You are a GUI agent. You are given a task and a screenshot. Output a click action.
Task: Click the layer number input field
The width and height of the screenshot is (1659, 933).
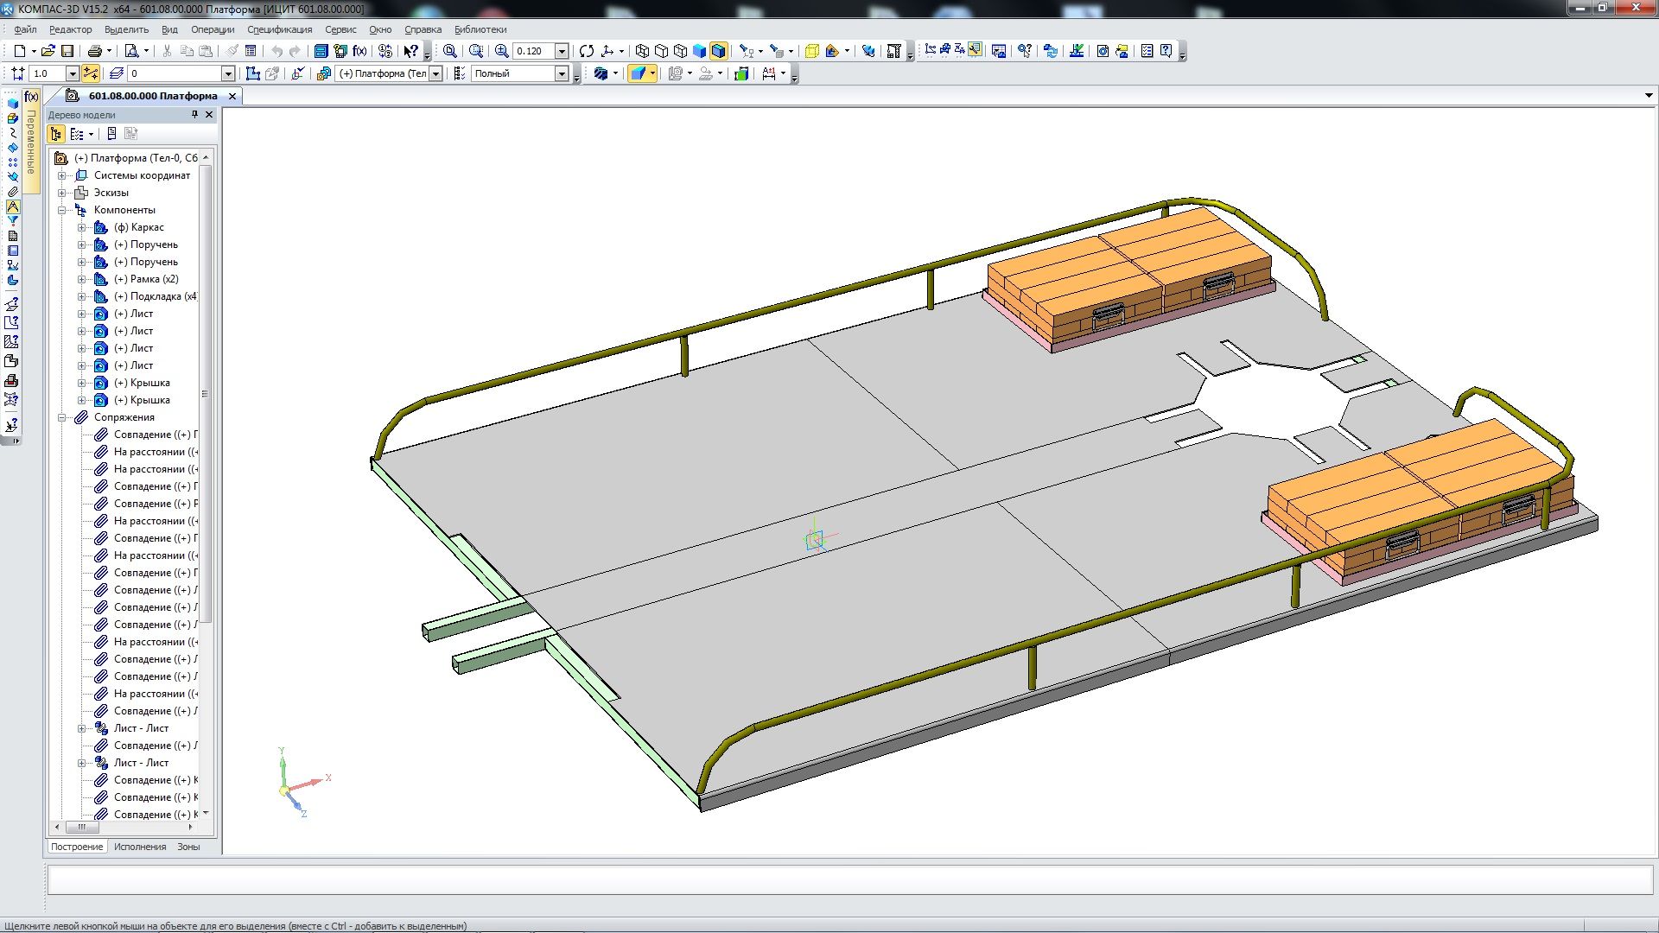tap(173, 73)
